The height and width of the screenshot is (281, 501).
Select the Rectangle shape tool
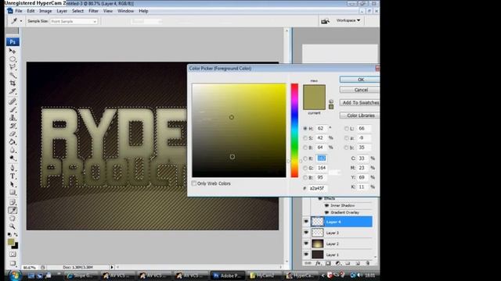[x=13, y=193]
